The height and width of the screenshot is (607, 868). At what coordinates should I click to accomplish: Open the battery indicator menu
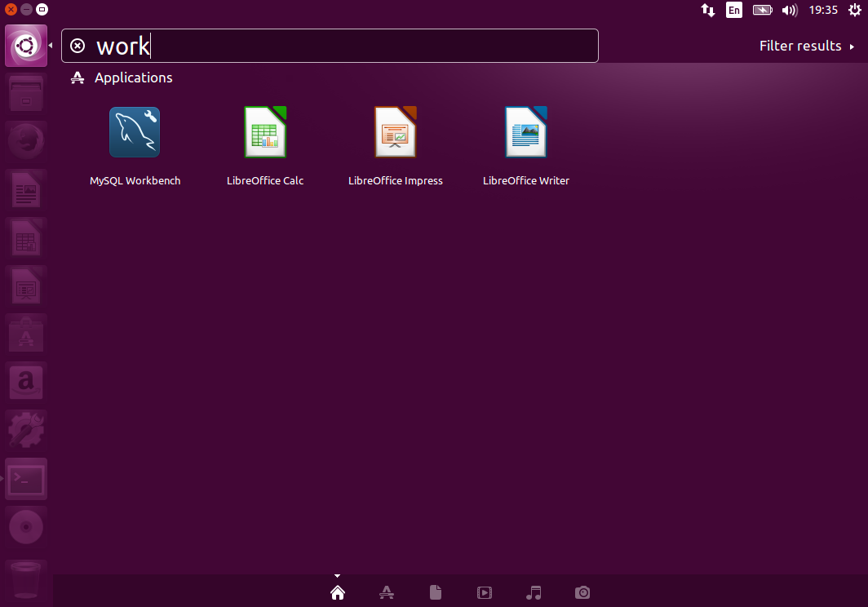click(762, 10)
